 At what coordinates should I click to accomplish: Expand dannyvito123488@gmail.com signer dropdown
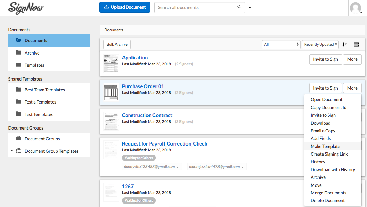point(177,167)
